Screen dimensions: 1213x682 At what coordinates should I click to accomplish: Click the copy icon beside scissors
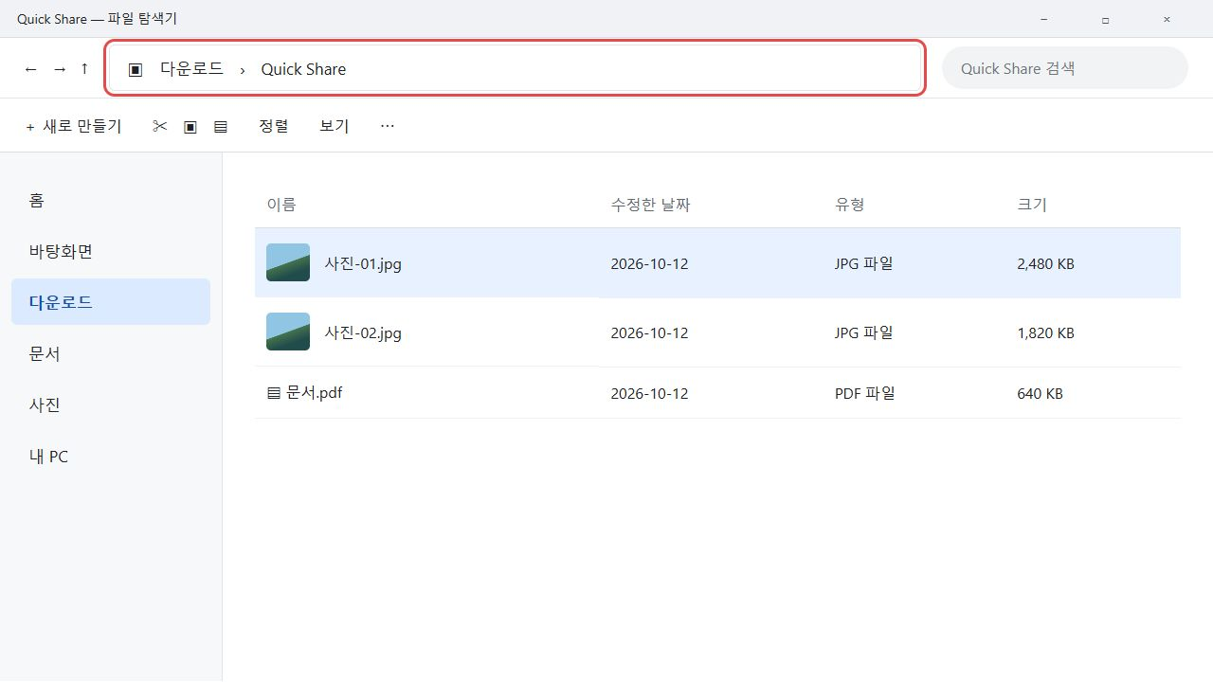point(190,126)
